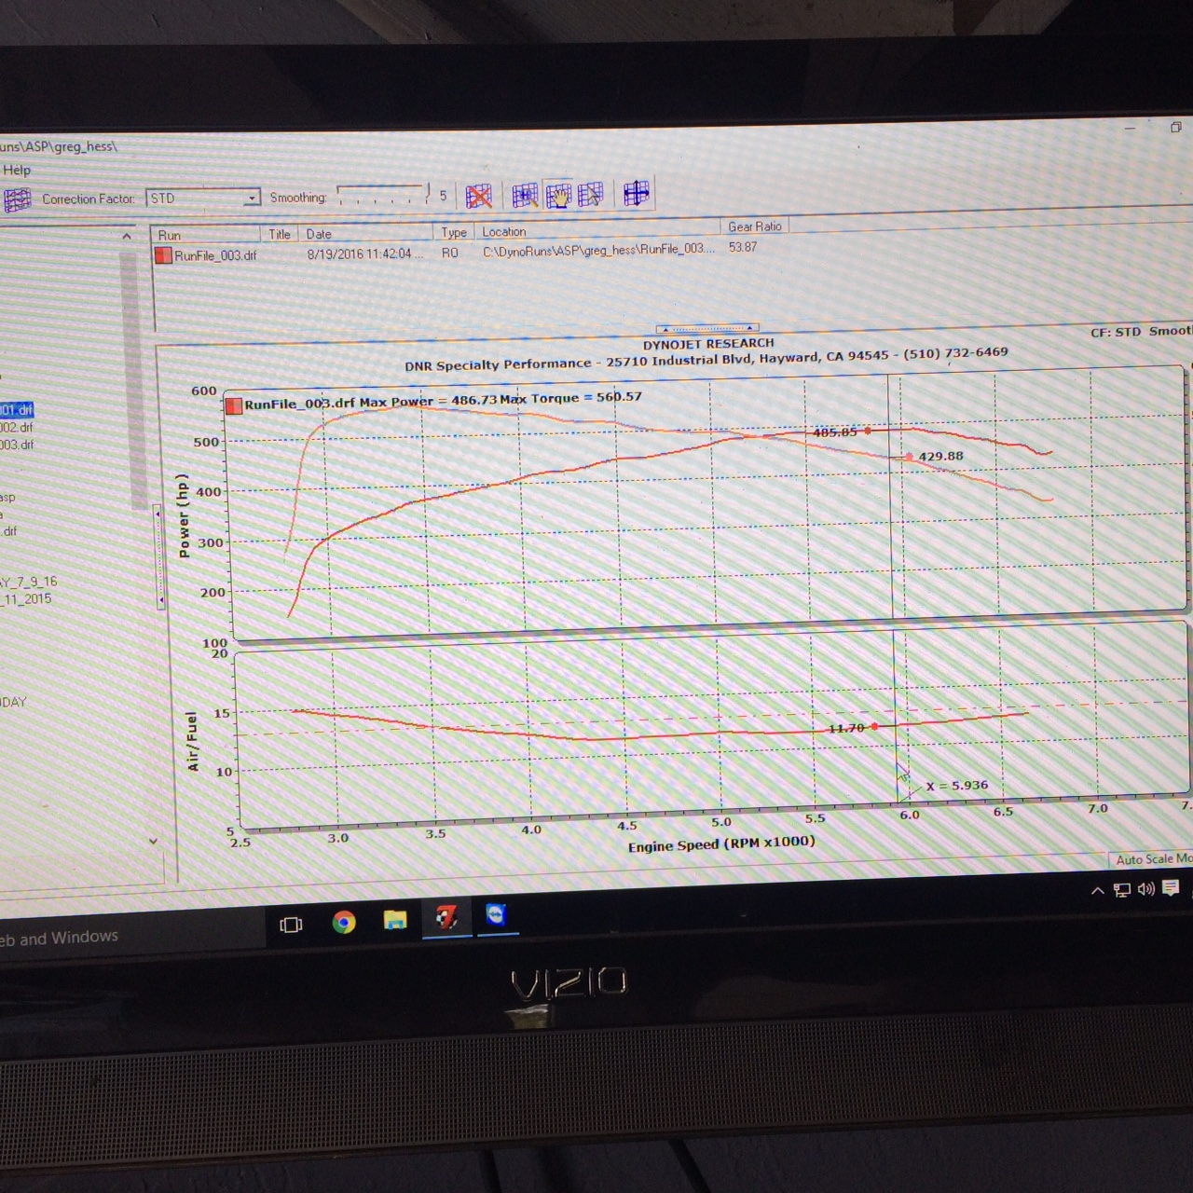Image resolution: width=1193 pixels, height=1193 pixels.
Task: Open the Help menu
Action: pyautogui.click(x=17, y=170)
